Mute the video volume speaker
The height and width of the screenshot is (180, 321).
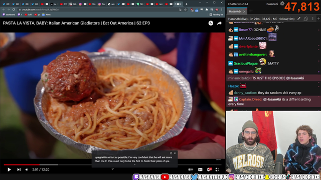[27, 169]
